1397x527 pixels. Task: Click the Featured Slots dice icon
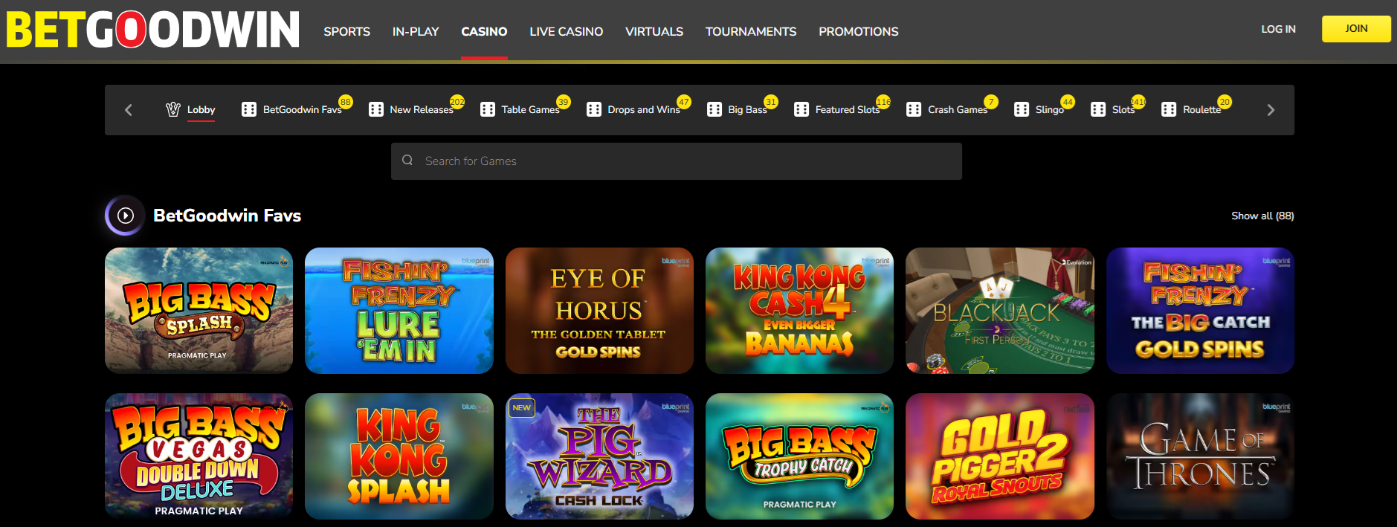pos(801,109)
